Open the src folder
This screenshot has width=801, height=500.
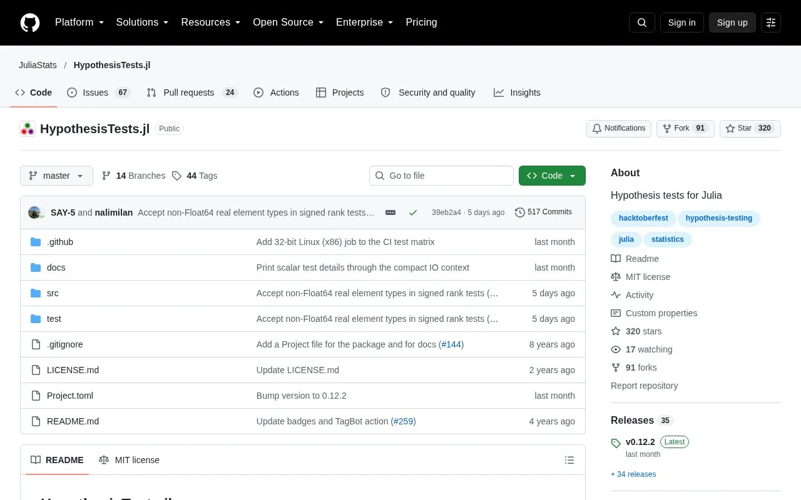53,293
